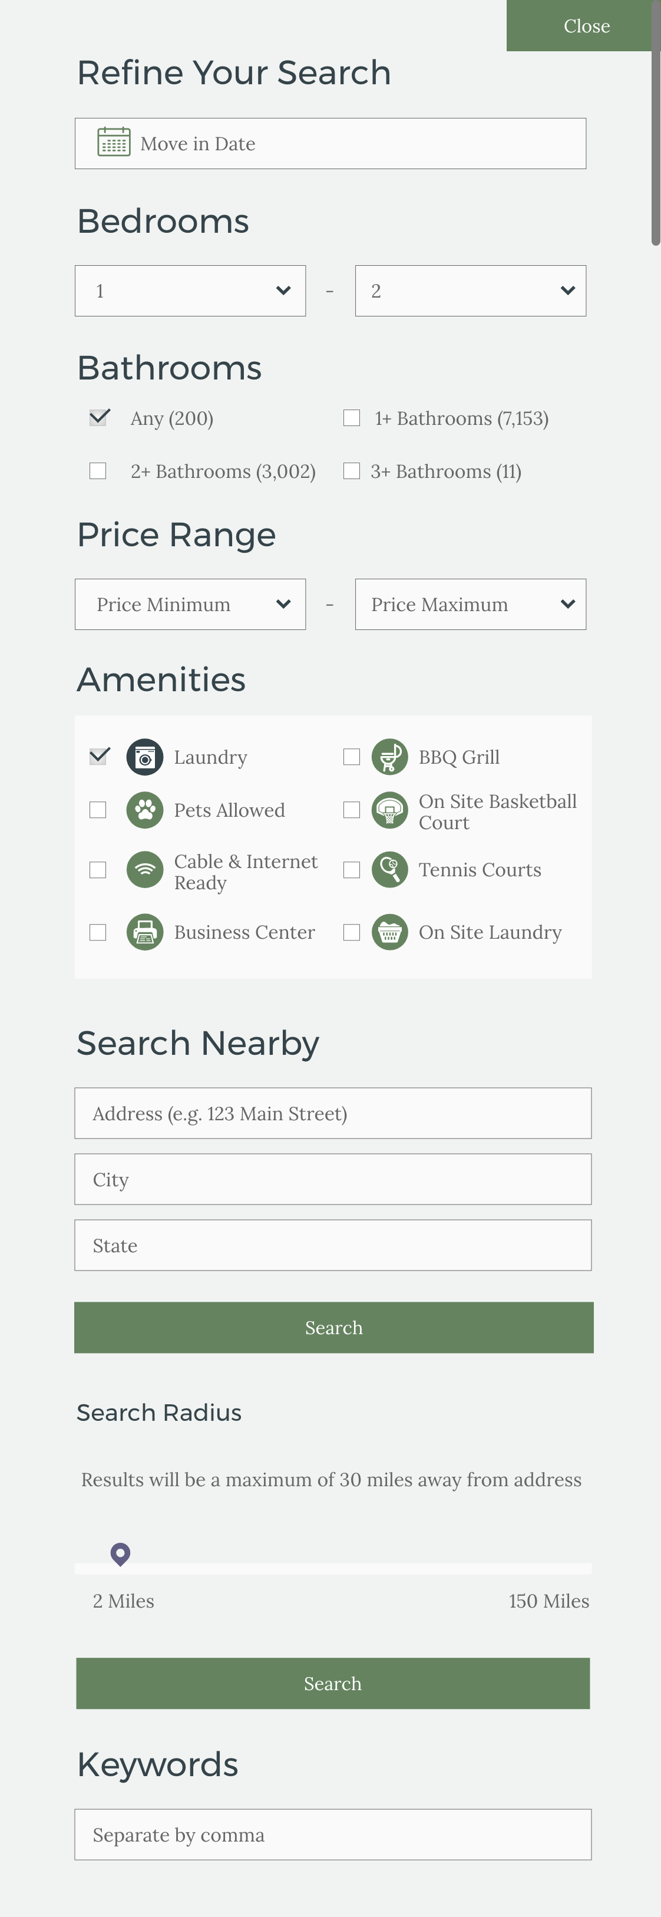Click the search radius slider pin
661x1917 pixels.
(121, 1553)
